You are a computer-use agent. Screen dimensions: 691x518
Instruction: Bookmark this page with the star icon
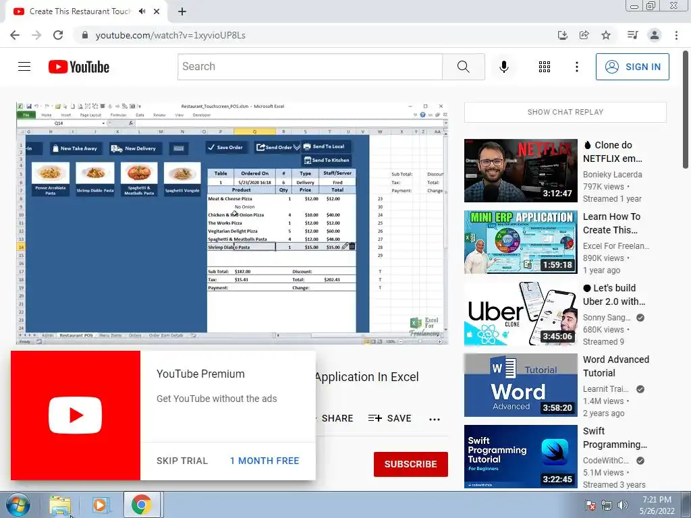[x=606, y=35]
